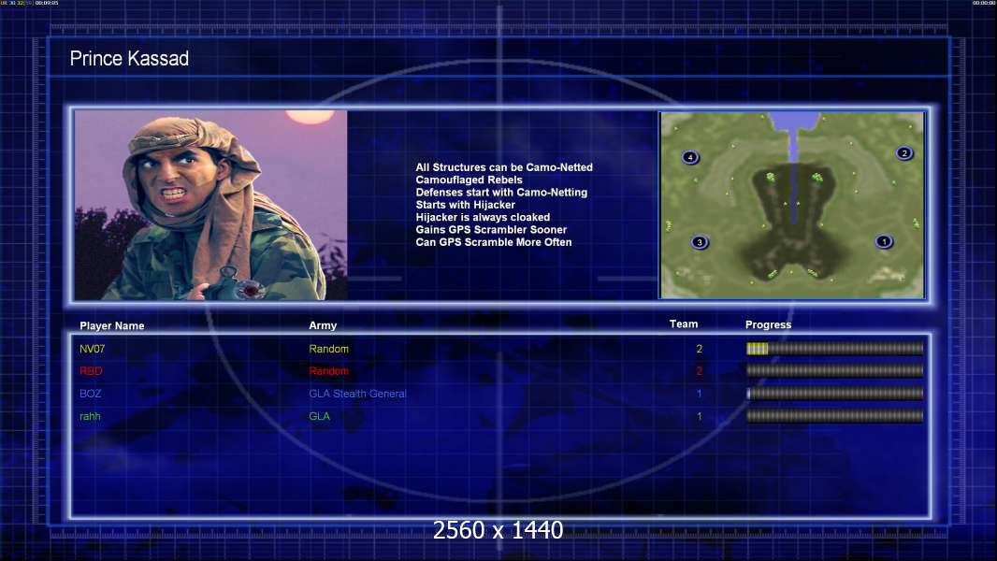Click the Progress column header

tap(768, 324)
